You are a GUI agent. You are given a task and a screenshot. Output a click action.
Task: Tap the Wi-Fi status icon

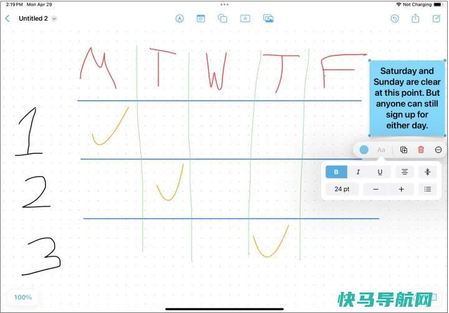click(398, 4)
